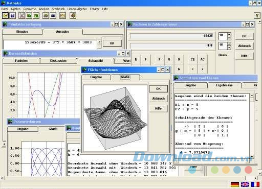Click the Open file toolbar icon
Screen dimensions: 262x189
click(6, 16)
